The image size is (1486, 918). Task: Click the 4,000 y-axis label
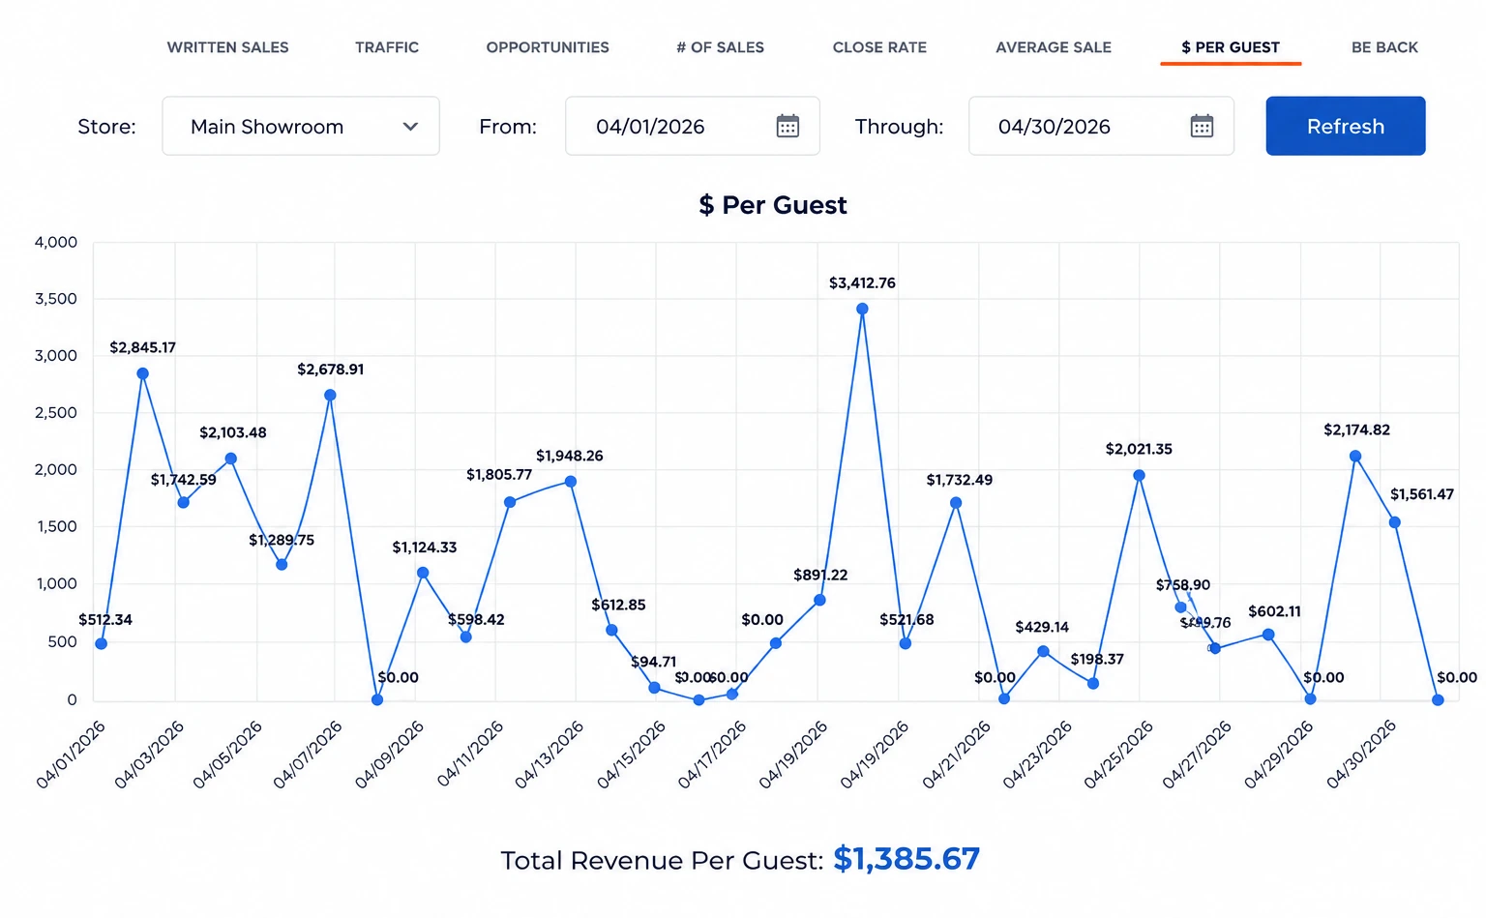click(x=56, y=242)
